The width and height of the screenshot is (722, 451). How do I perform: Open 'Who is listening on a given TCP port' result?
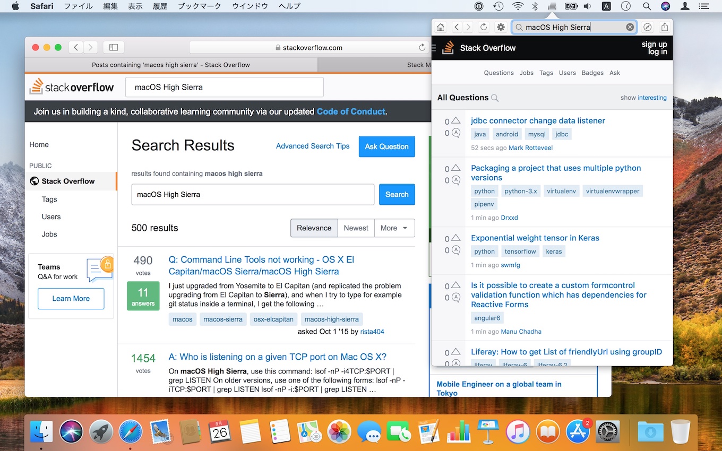click(x=277, y=357)
